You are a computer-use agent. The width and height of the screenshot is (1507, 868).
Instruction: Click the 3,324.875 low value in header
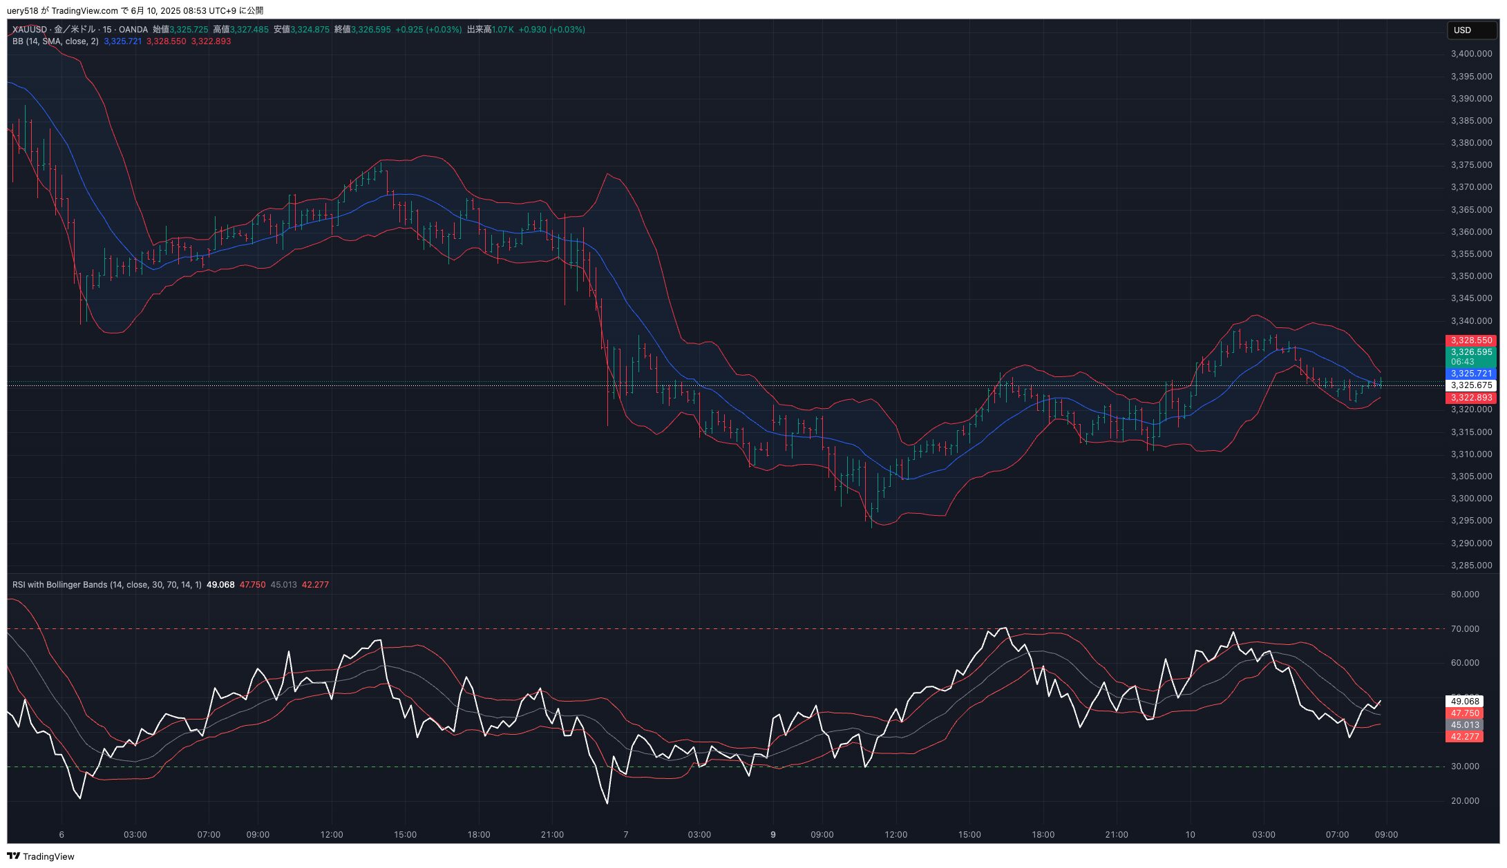pos(310,30)
